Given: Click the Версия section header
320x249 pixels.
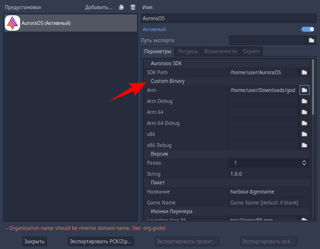Looking at the screenshot, I should (227, 154).
